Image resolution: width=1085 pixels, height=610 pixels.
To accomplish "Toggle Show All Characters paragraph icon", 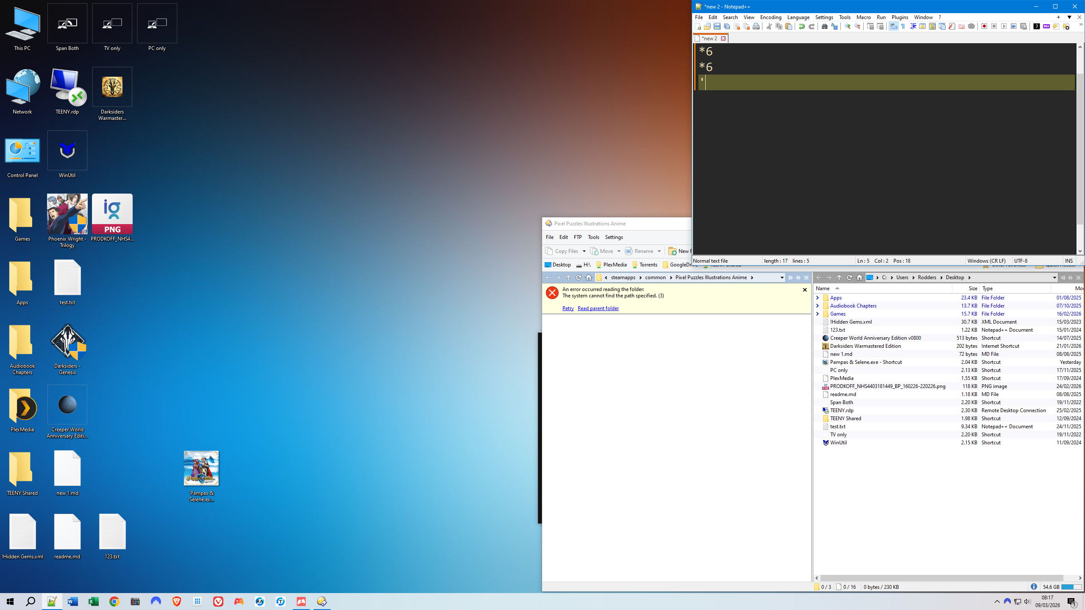I will 903,26.
